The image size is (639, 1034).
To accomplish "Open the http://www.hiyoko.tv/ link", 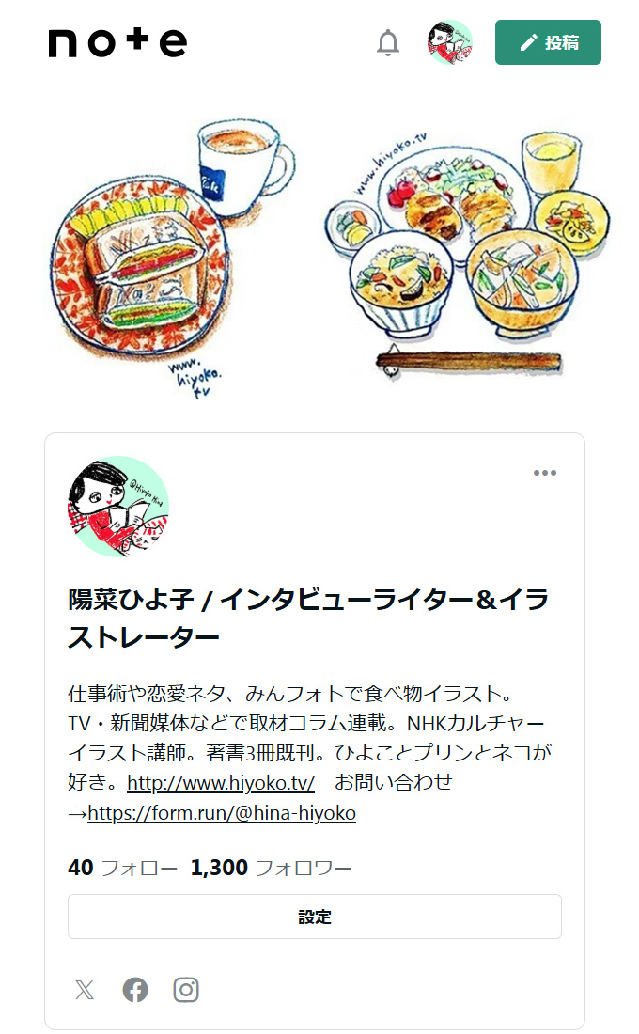I will 221,783.
